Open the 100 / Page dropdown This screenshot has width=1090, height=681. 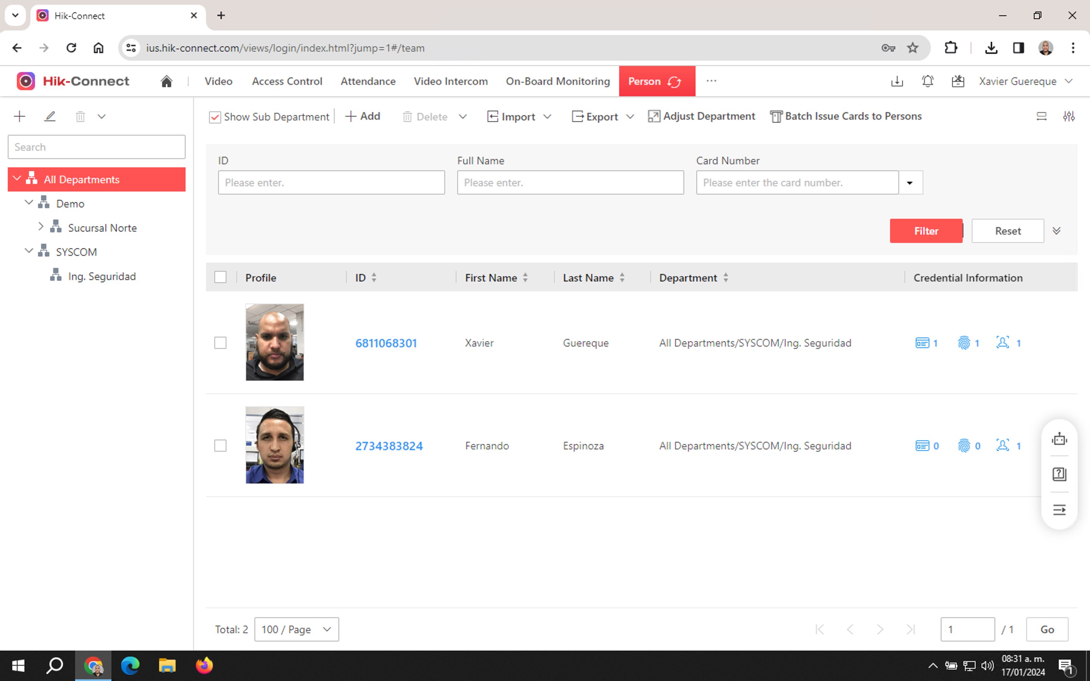[296, 629]
